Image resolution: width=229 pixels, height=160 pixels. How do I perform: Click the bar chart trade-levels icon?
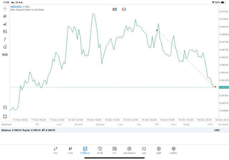[5, 24]
